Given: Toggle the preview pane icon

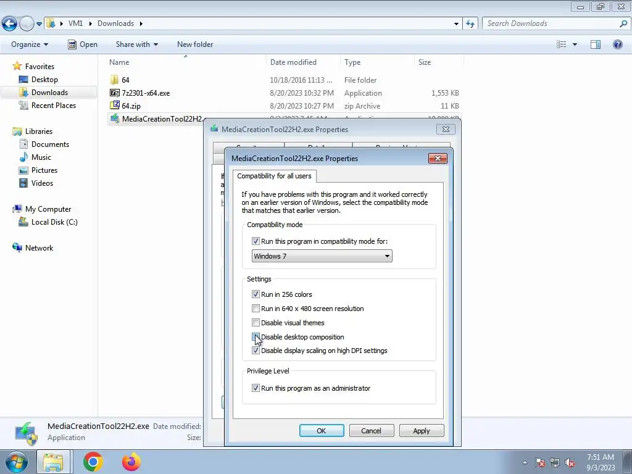Looking at the screenshot, I should click(596, 44).
